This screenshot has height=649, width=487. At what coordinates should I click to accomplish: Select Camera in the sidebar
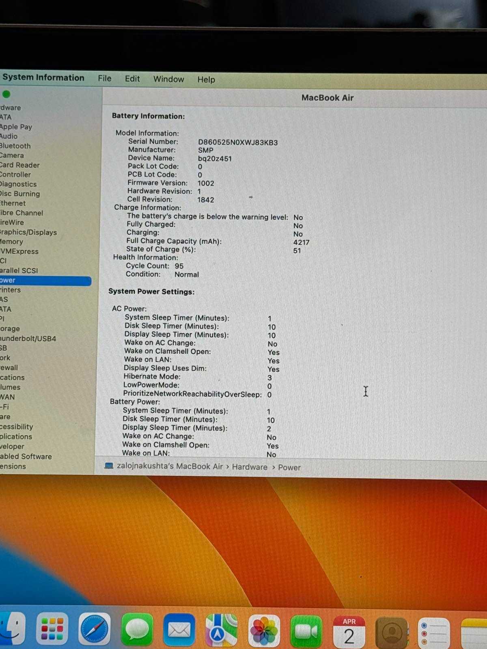click(12, 155)
